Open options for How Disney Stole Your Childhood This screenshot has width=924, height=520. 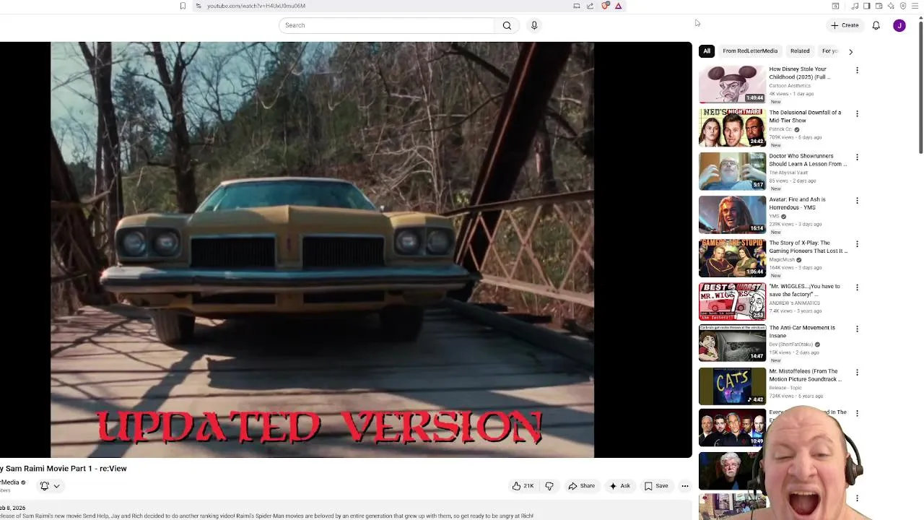click(857, 70)
